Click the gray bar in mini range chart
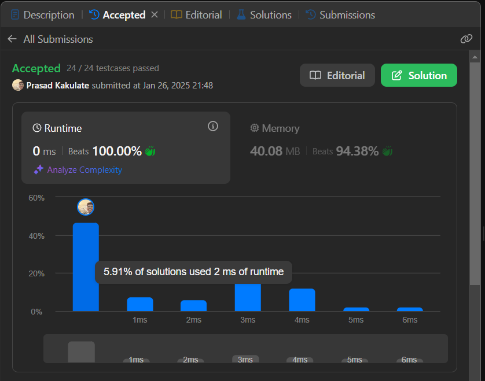The width and height of the screenshot is (485, 381). click(x=82, y=352)
